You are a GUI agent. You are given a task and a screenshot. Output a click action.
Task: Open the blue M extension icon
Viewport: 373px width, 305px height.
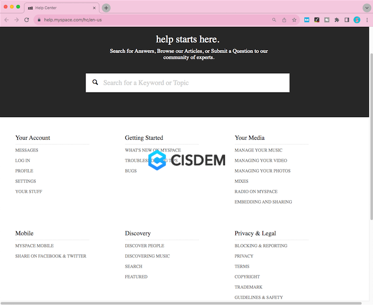pyautogui.click(x=307, y=20)
